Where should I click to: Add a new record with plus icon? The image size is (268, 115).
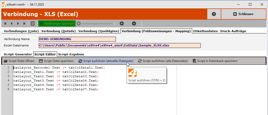click(x=122, y=23)
